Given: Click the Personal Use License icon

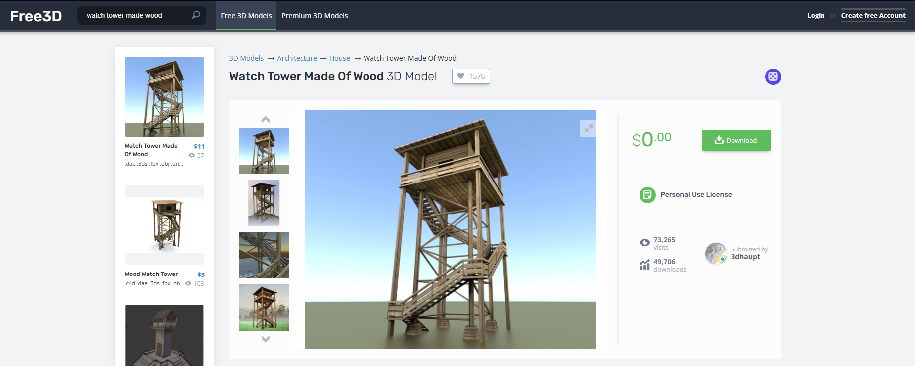Looking at the screenshot, I should click(647, 195).
